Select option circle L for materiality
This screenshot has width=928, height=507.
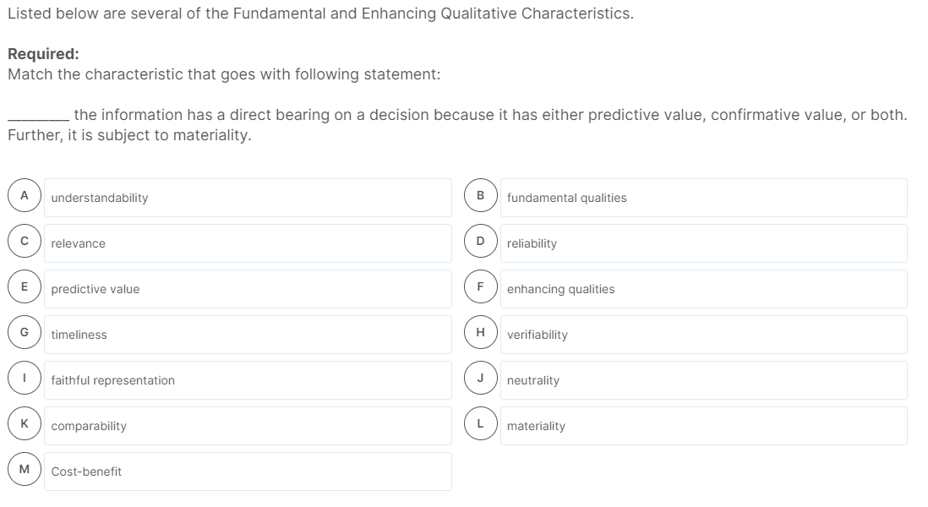pyautogui.click(x=479, y=425)
